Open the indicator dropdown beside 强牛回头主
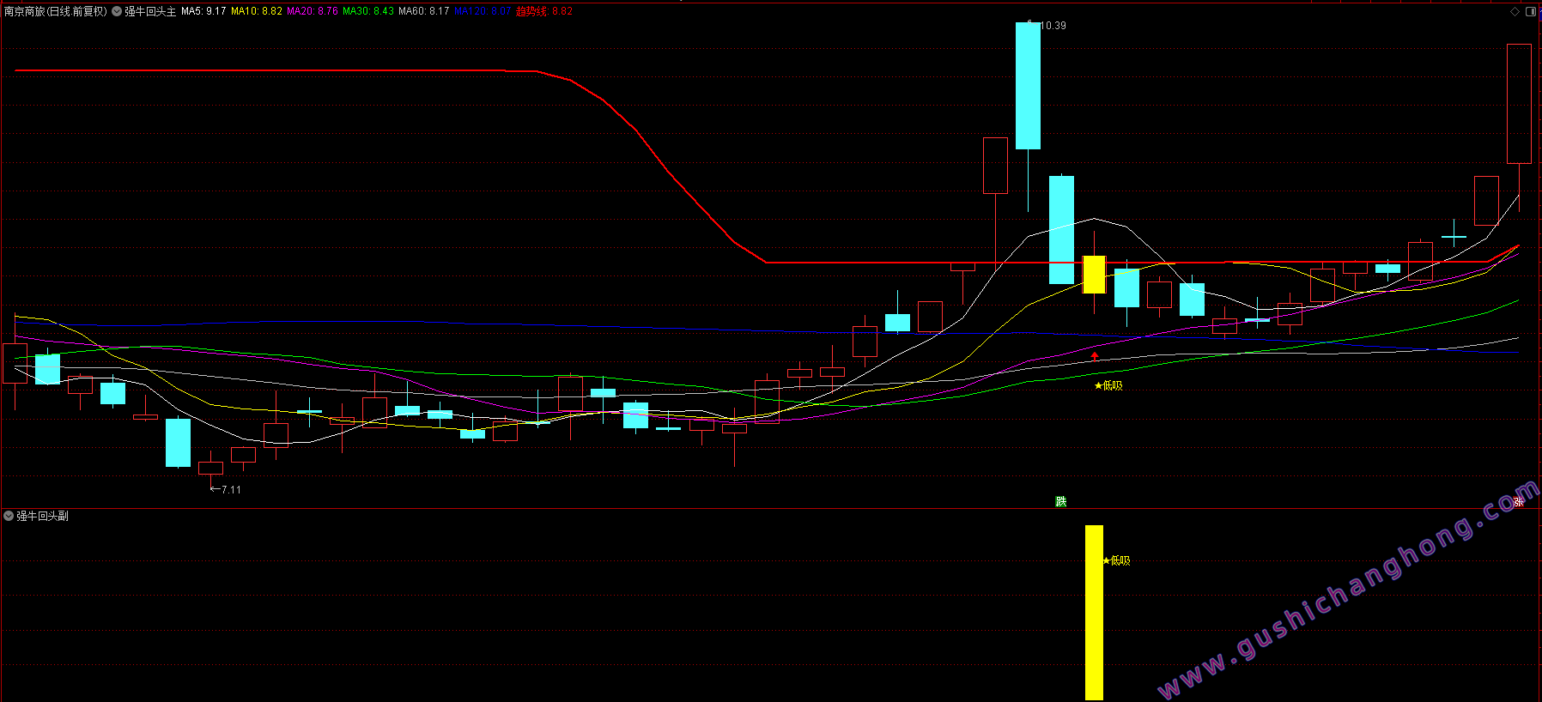 pos(117,11)
